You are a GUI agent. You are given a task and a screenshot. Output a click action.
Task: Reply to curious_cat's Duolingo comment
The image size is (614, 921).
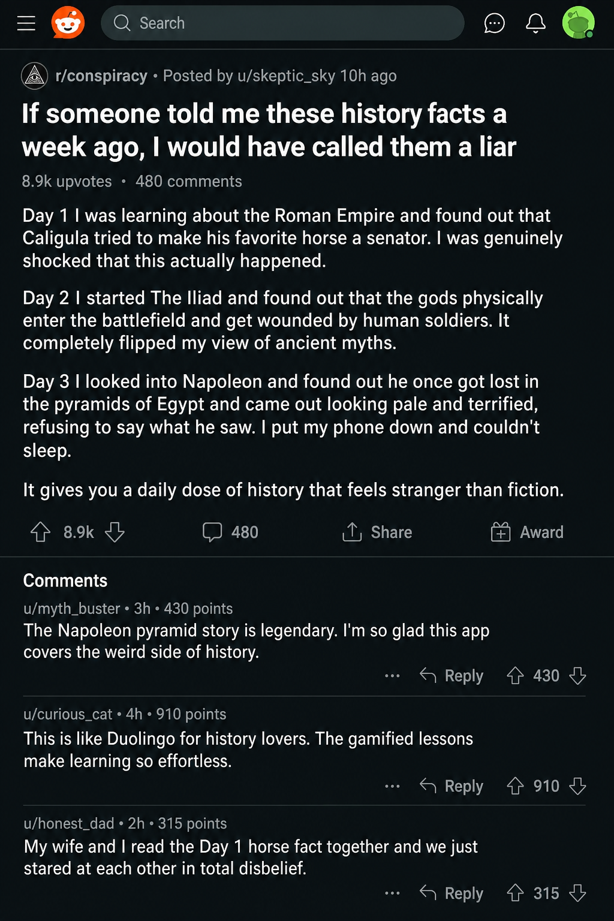(x=452, y=786)
